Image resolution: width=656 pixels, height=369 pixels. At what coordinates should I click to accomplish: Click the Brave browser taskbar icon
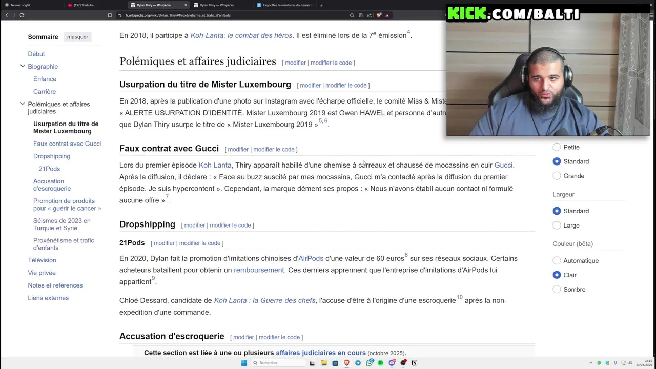[x=346, y=363]
